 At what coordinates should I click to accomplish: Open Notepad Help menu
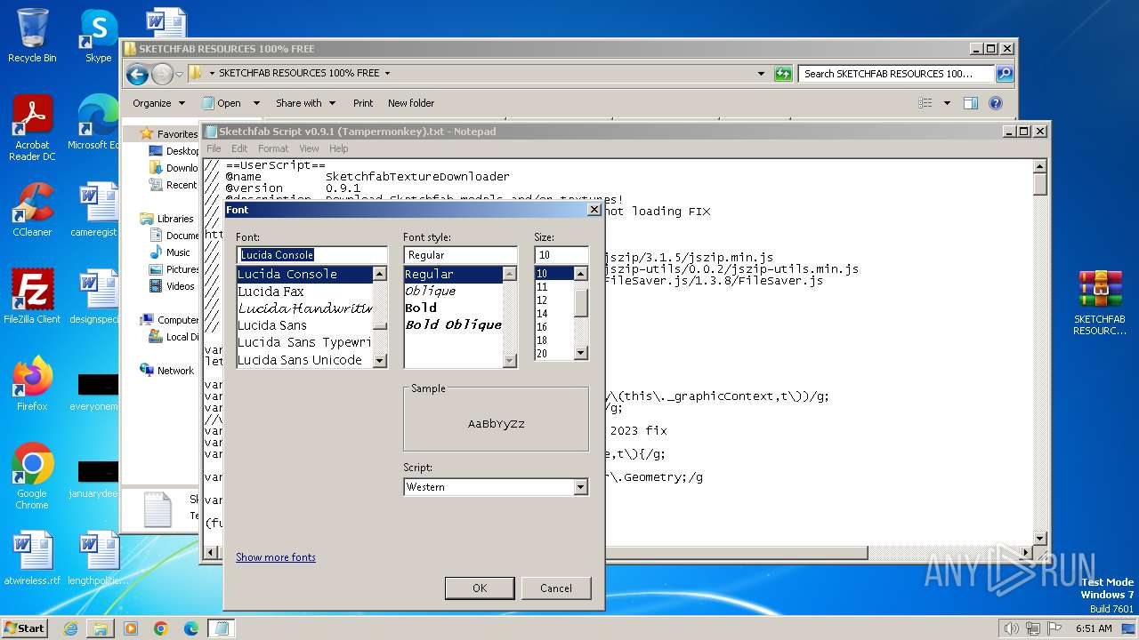tap(338, 148)
